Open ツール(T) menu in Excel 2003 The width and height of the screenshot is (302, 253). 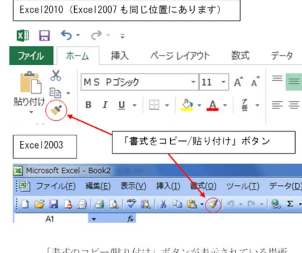[x=243, y=186]
